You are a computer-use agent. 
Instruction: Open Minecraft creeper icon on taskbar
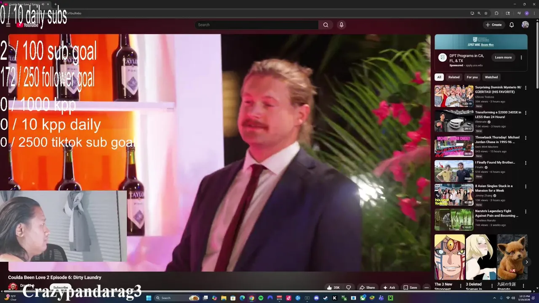[390, 298]
